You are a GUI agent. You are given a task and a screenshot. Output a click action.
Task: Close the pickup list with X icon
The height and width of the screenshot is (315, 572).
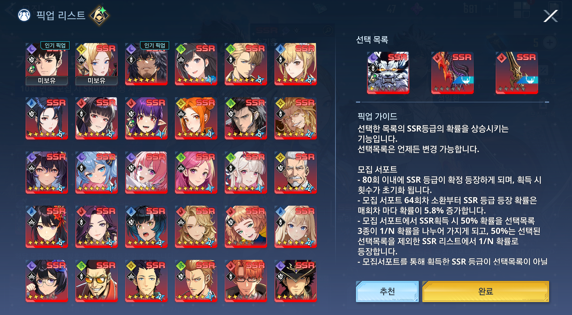[551, 16]
